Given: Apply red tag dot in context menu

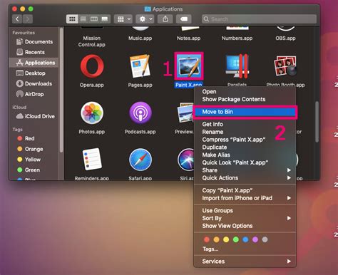Looking at the screenshot, I should click(207, 239).
